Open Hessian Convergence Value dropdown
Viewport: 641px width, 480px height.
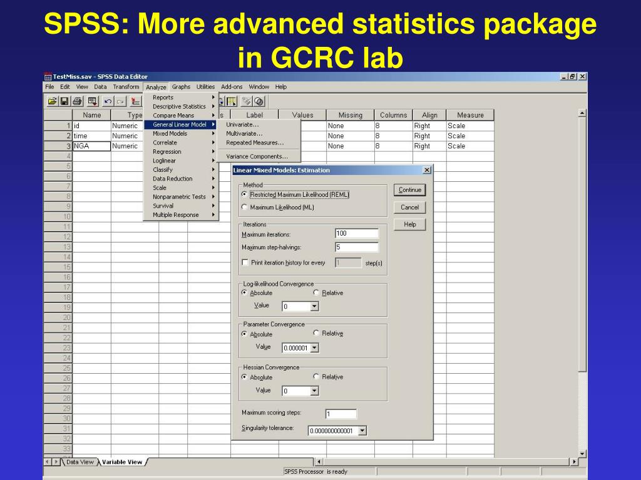click(314, 391)
